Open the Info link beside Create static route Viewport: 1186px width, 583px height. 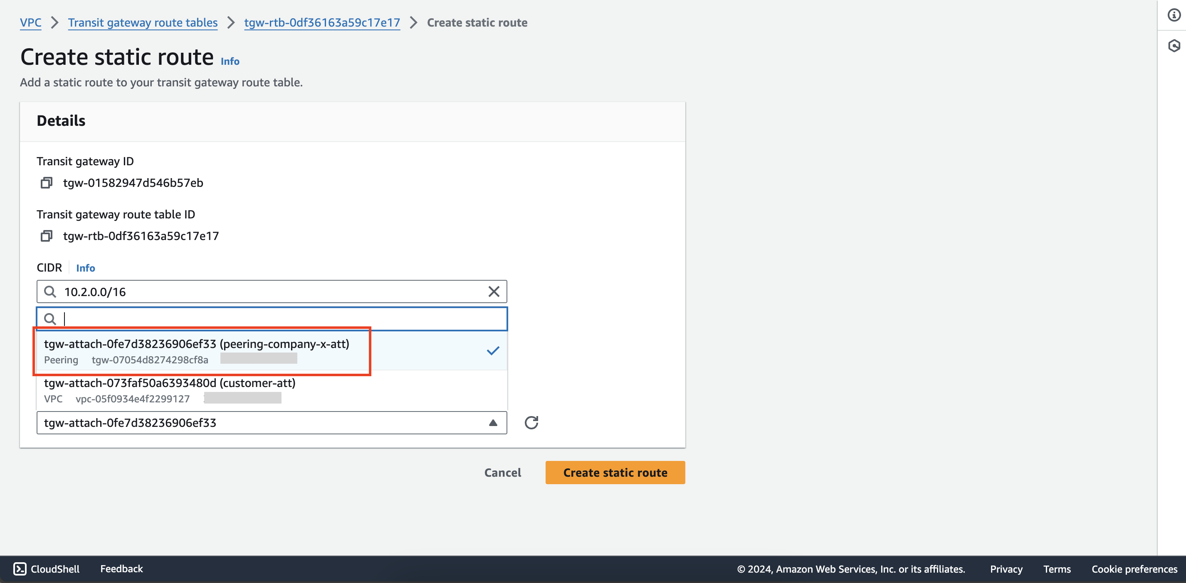pyautogui.click(x=230, y=61)
